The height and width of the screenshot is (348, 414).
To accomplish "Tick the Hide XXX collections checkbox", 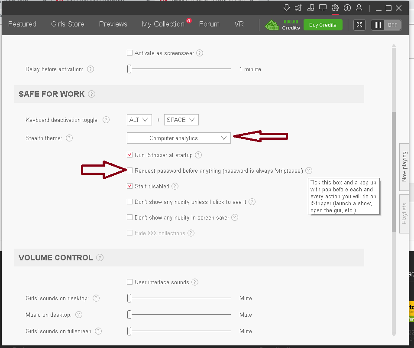I will [x=129, y=233].
